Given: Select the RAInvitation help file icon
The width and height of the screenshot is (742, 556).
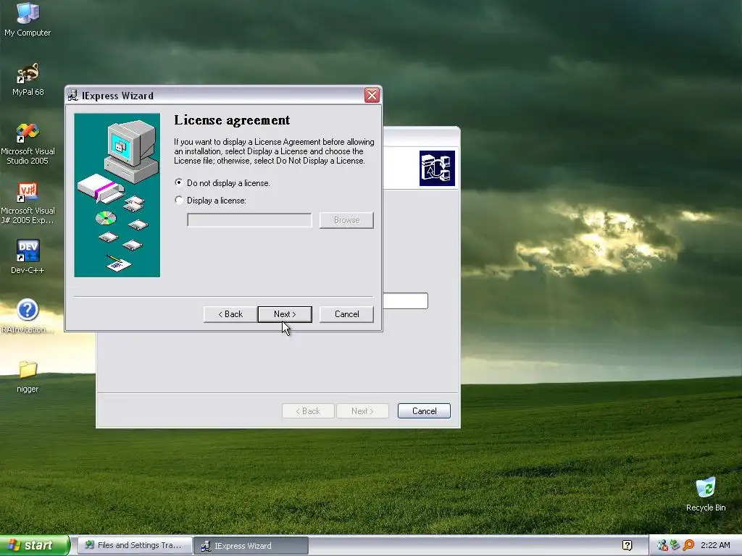Looking at the screenshot, I should 28,316.
